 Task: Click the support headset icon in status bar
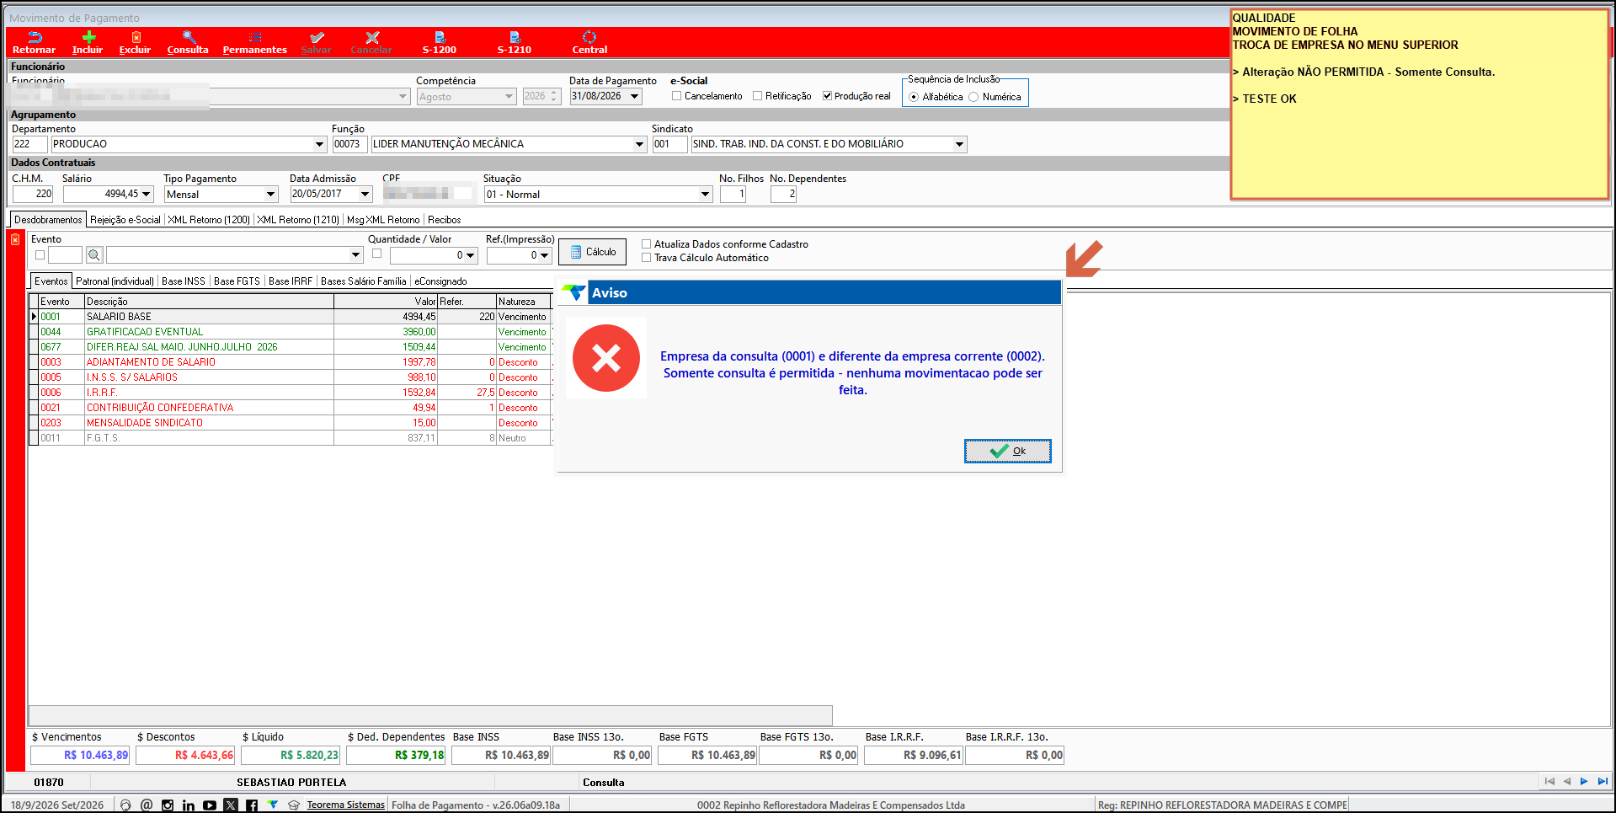[125, 805]
